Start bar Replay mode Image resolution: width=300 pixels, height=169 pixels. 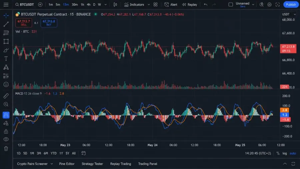coord(190,4)
